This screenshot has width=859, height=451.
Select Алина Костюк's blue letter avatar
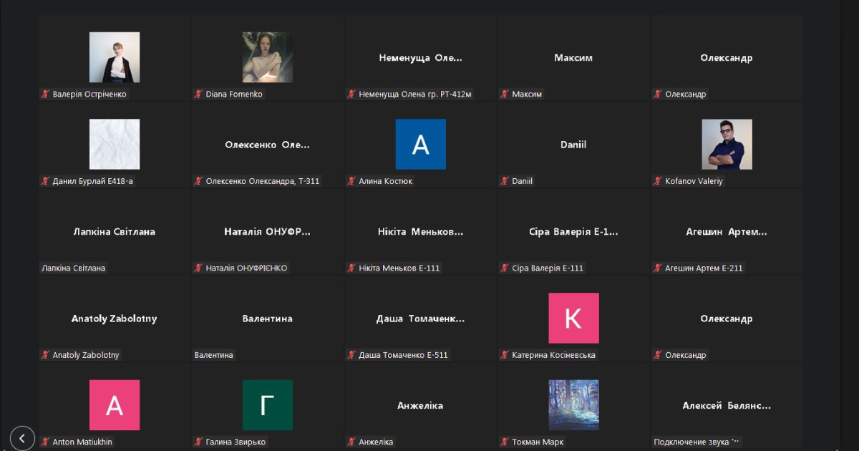420,144
